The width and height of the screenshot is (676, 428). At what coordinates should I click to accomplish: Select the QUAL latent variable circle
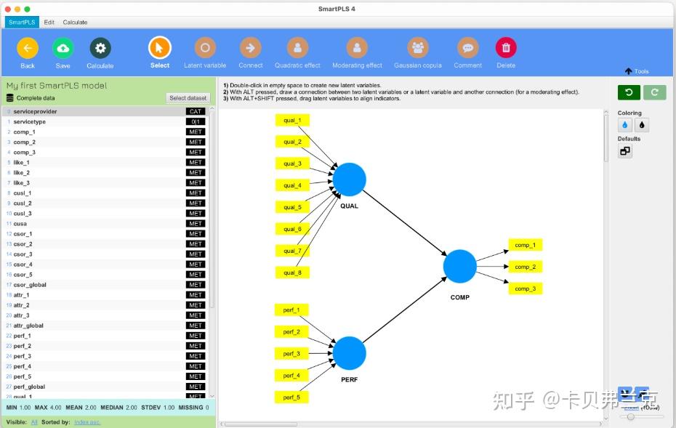[x=349, y=179]
